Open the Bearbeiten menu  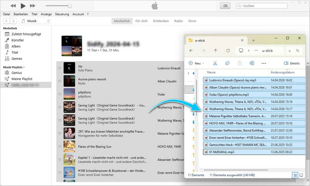point(21,14)
